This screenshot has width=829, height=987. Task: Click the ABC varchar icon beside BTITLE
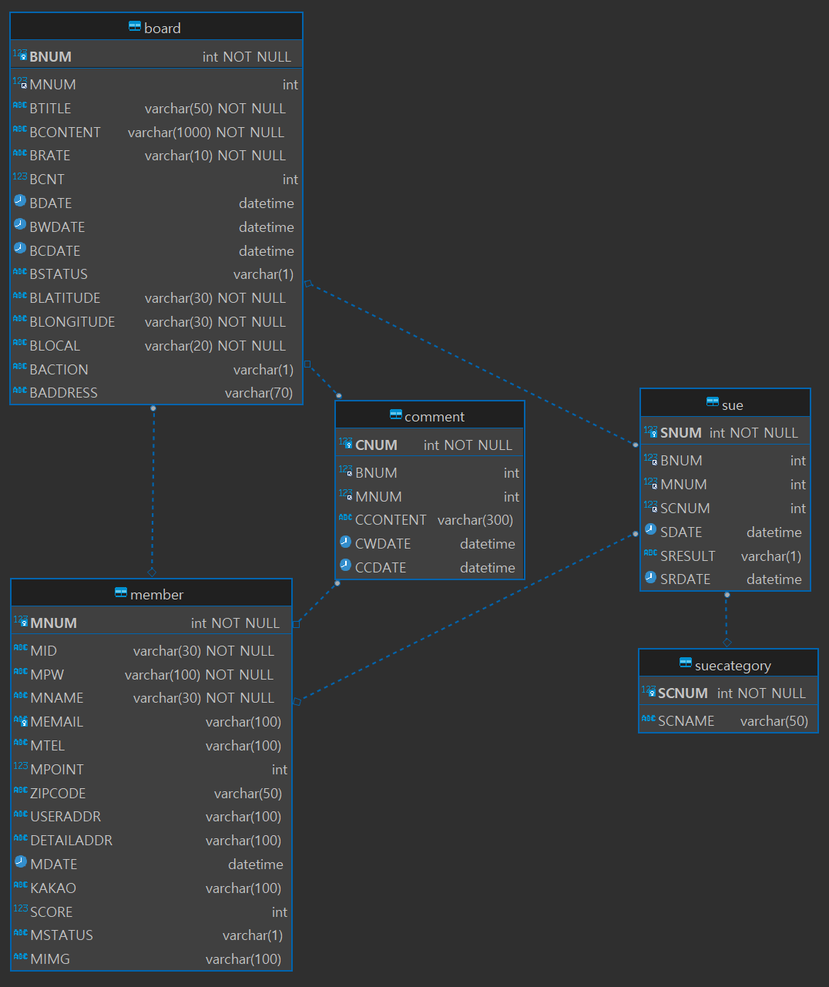pyautogui.click(x=19, y=107)
